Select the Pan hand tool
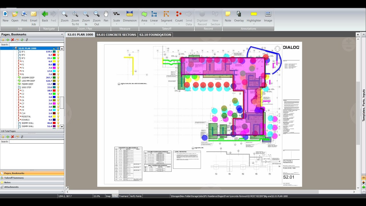366x206 pixels. pos(106,17)
